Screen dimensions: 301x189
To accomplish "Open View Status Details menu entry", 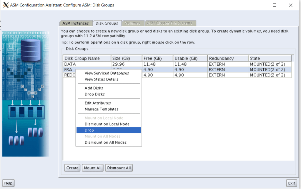I will coord(102,79).
